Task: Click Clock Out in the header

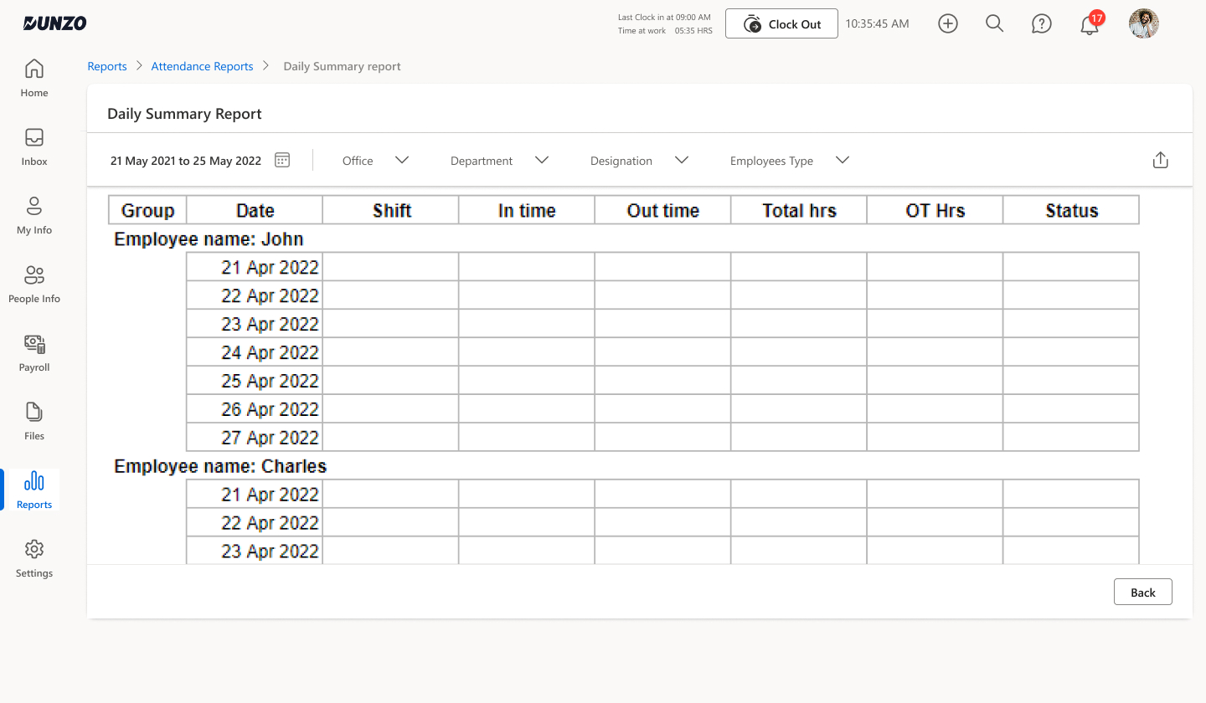Action: coord(781,23)
